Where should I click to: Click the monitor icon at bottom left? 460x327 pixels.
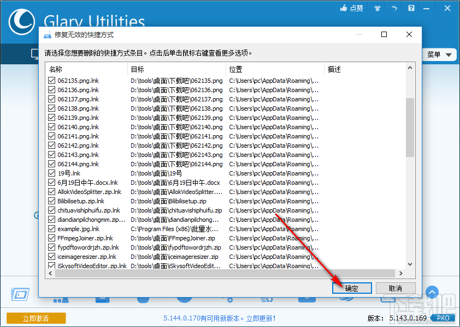20,294
